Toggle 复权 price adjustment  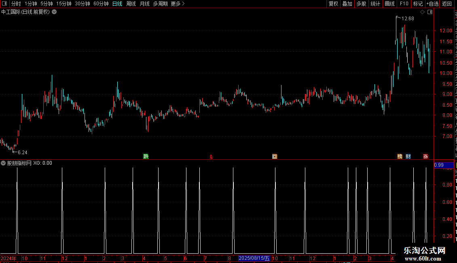click(333, 4)
